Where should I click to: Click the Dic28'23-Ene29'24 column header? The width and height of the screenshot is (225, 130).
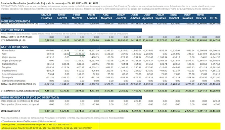[47, 16]
